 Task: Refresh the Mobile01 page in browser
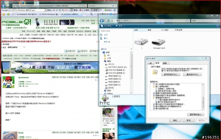(x=83, y=6)
